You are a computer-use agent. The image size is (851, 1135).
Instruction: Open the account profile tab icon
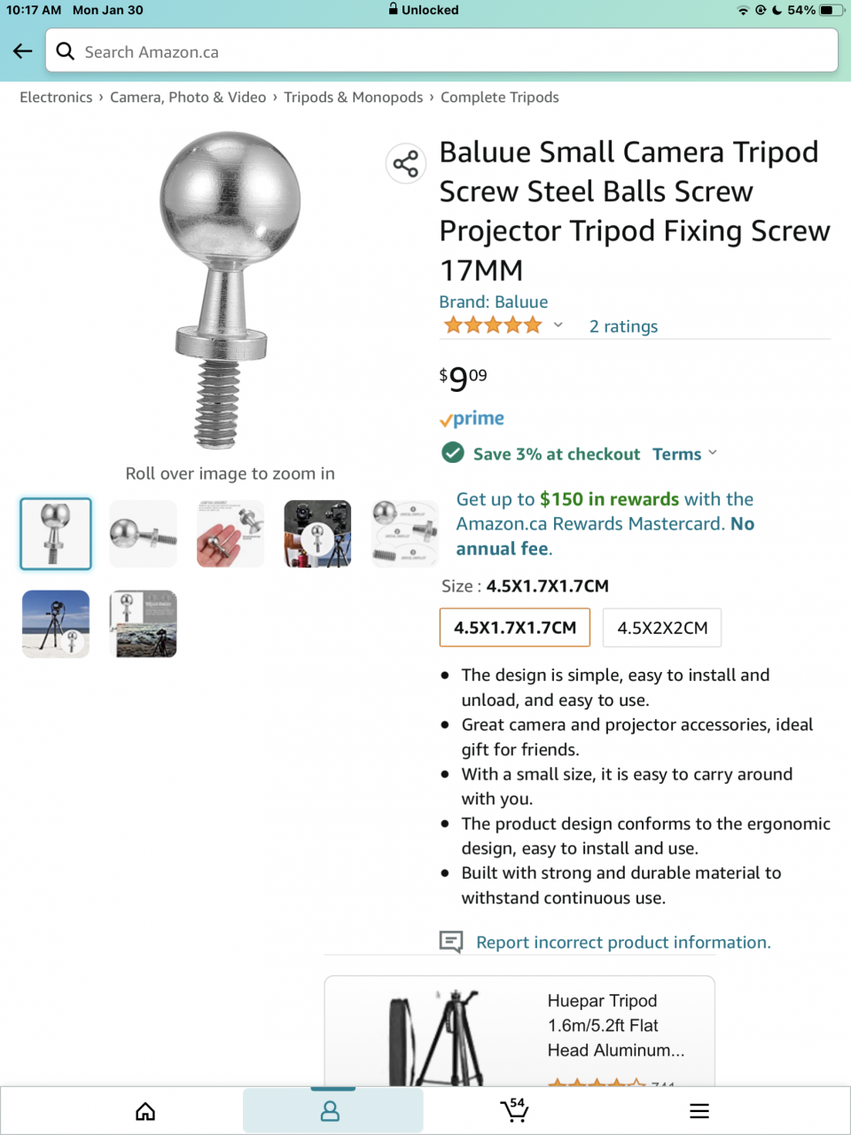point(330,1111)
